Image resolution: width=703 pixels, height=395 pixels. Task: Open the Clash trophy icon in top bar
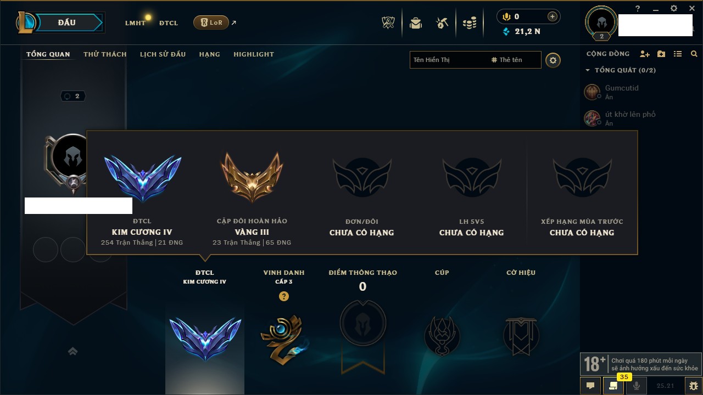click(388, 22)
